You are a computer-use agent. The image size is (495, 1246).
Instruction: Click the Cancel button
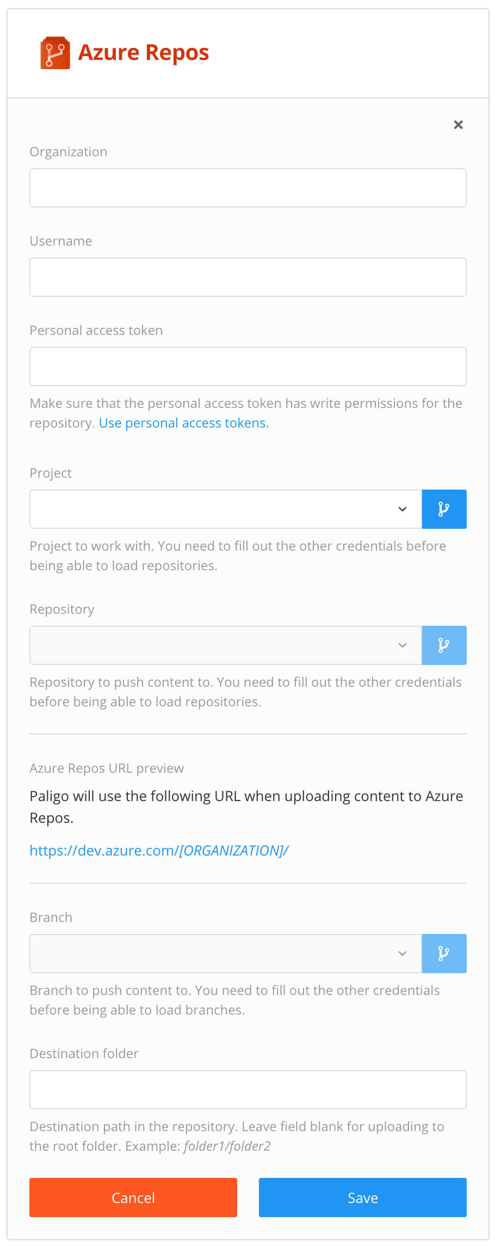[133, 1198]
